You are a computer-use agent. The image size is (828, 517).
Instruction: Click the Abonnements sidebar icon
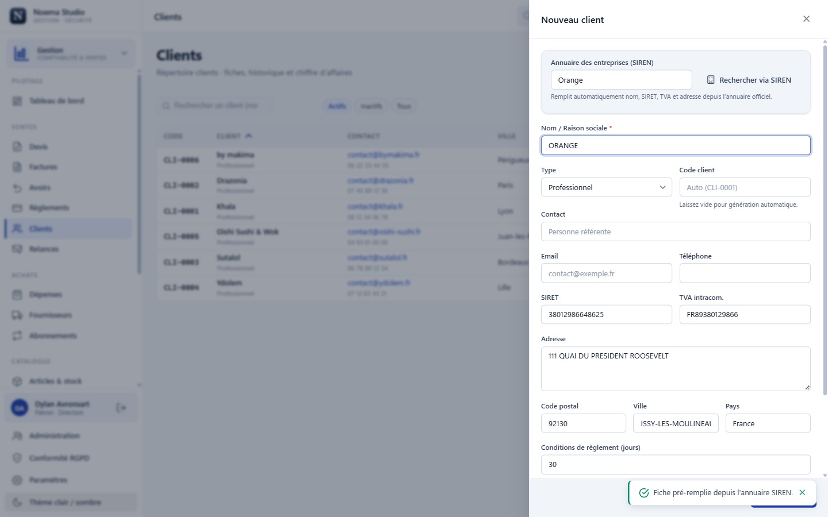click(17, 336)
